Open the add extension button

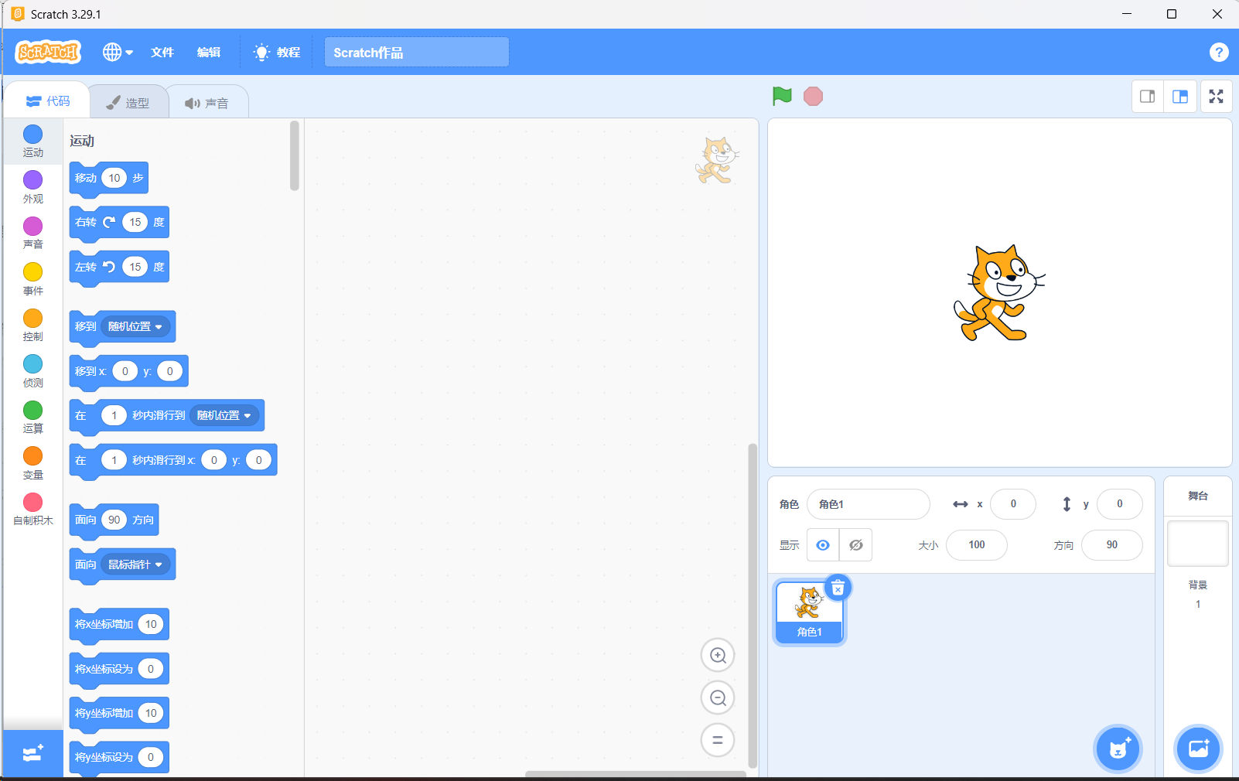[33, 753]
